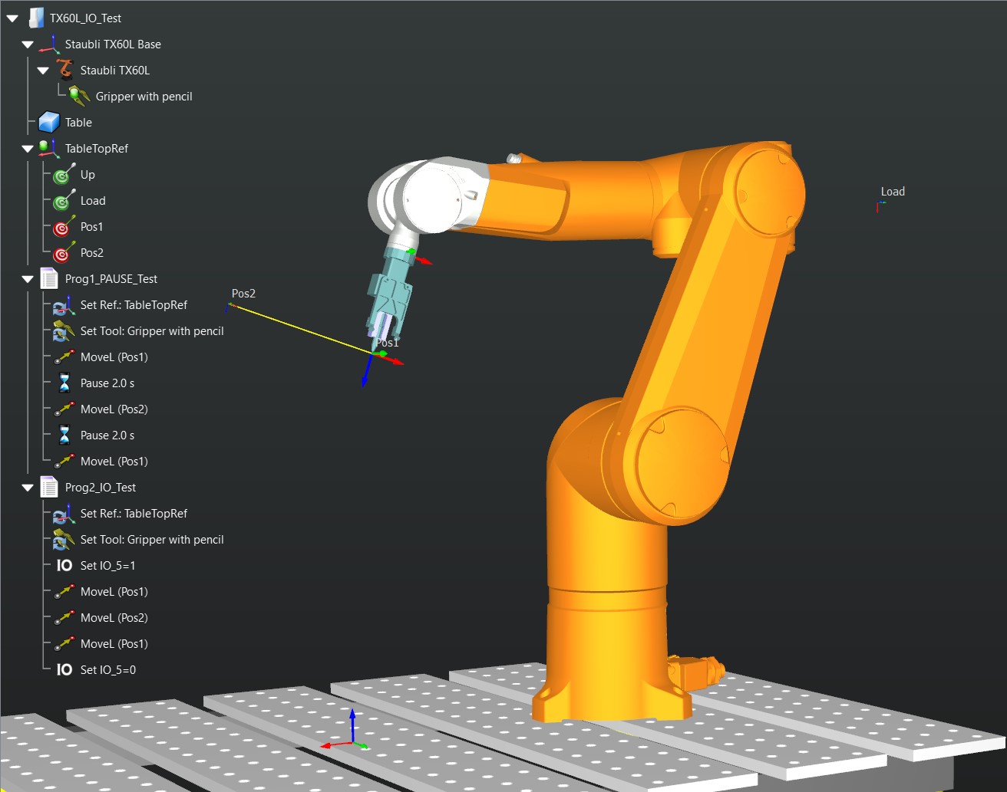Collapse the TX60L_IO_Test station node
The image size is (1007, 792).
(12, 18)
